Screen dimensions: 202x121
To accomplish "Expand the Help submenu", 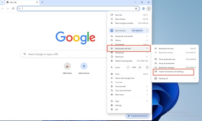I will (x=129, y=101).
